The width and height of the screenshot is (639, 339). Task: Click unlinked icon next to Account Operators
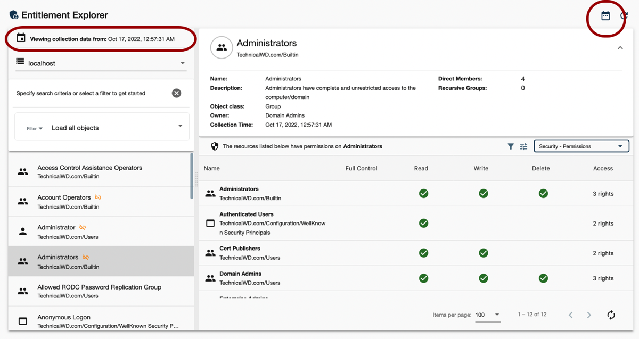(98, 197)
